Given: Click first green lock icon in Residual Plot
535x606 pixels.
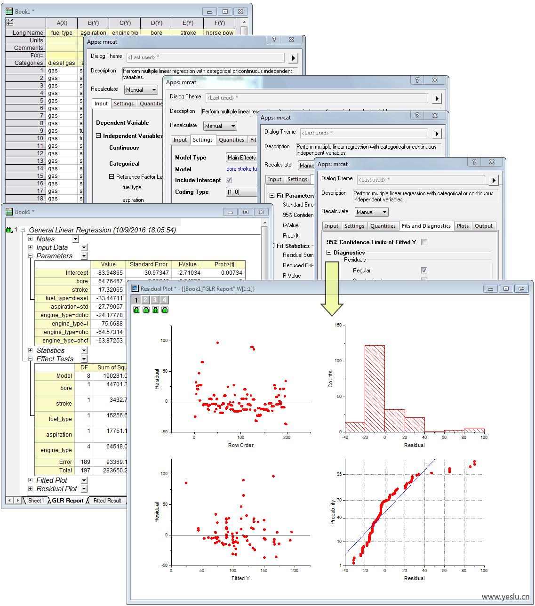Looking at the screenshot, I should [x=136, y=310].
